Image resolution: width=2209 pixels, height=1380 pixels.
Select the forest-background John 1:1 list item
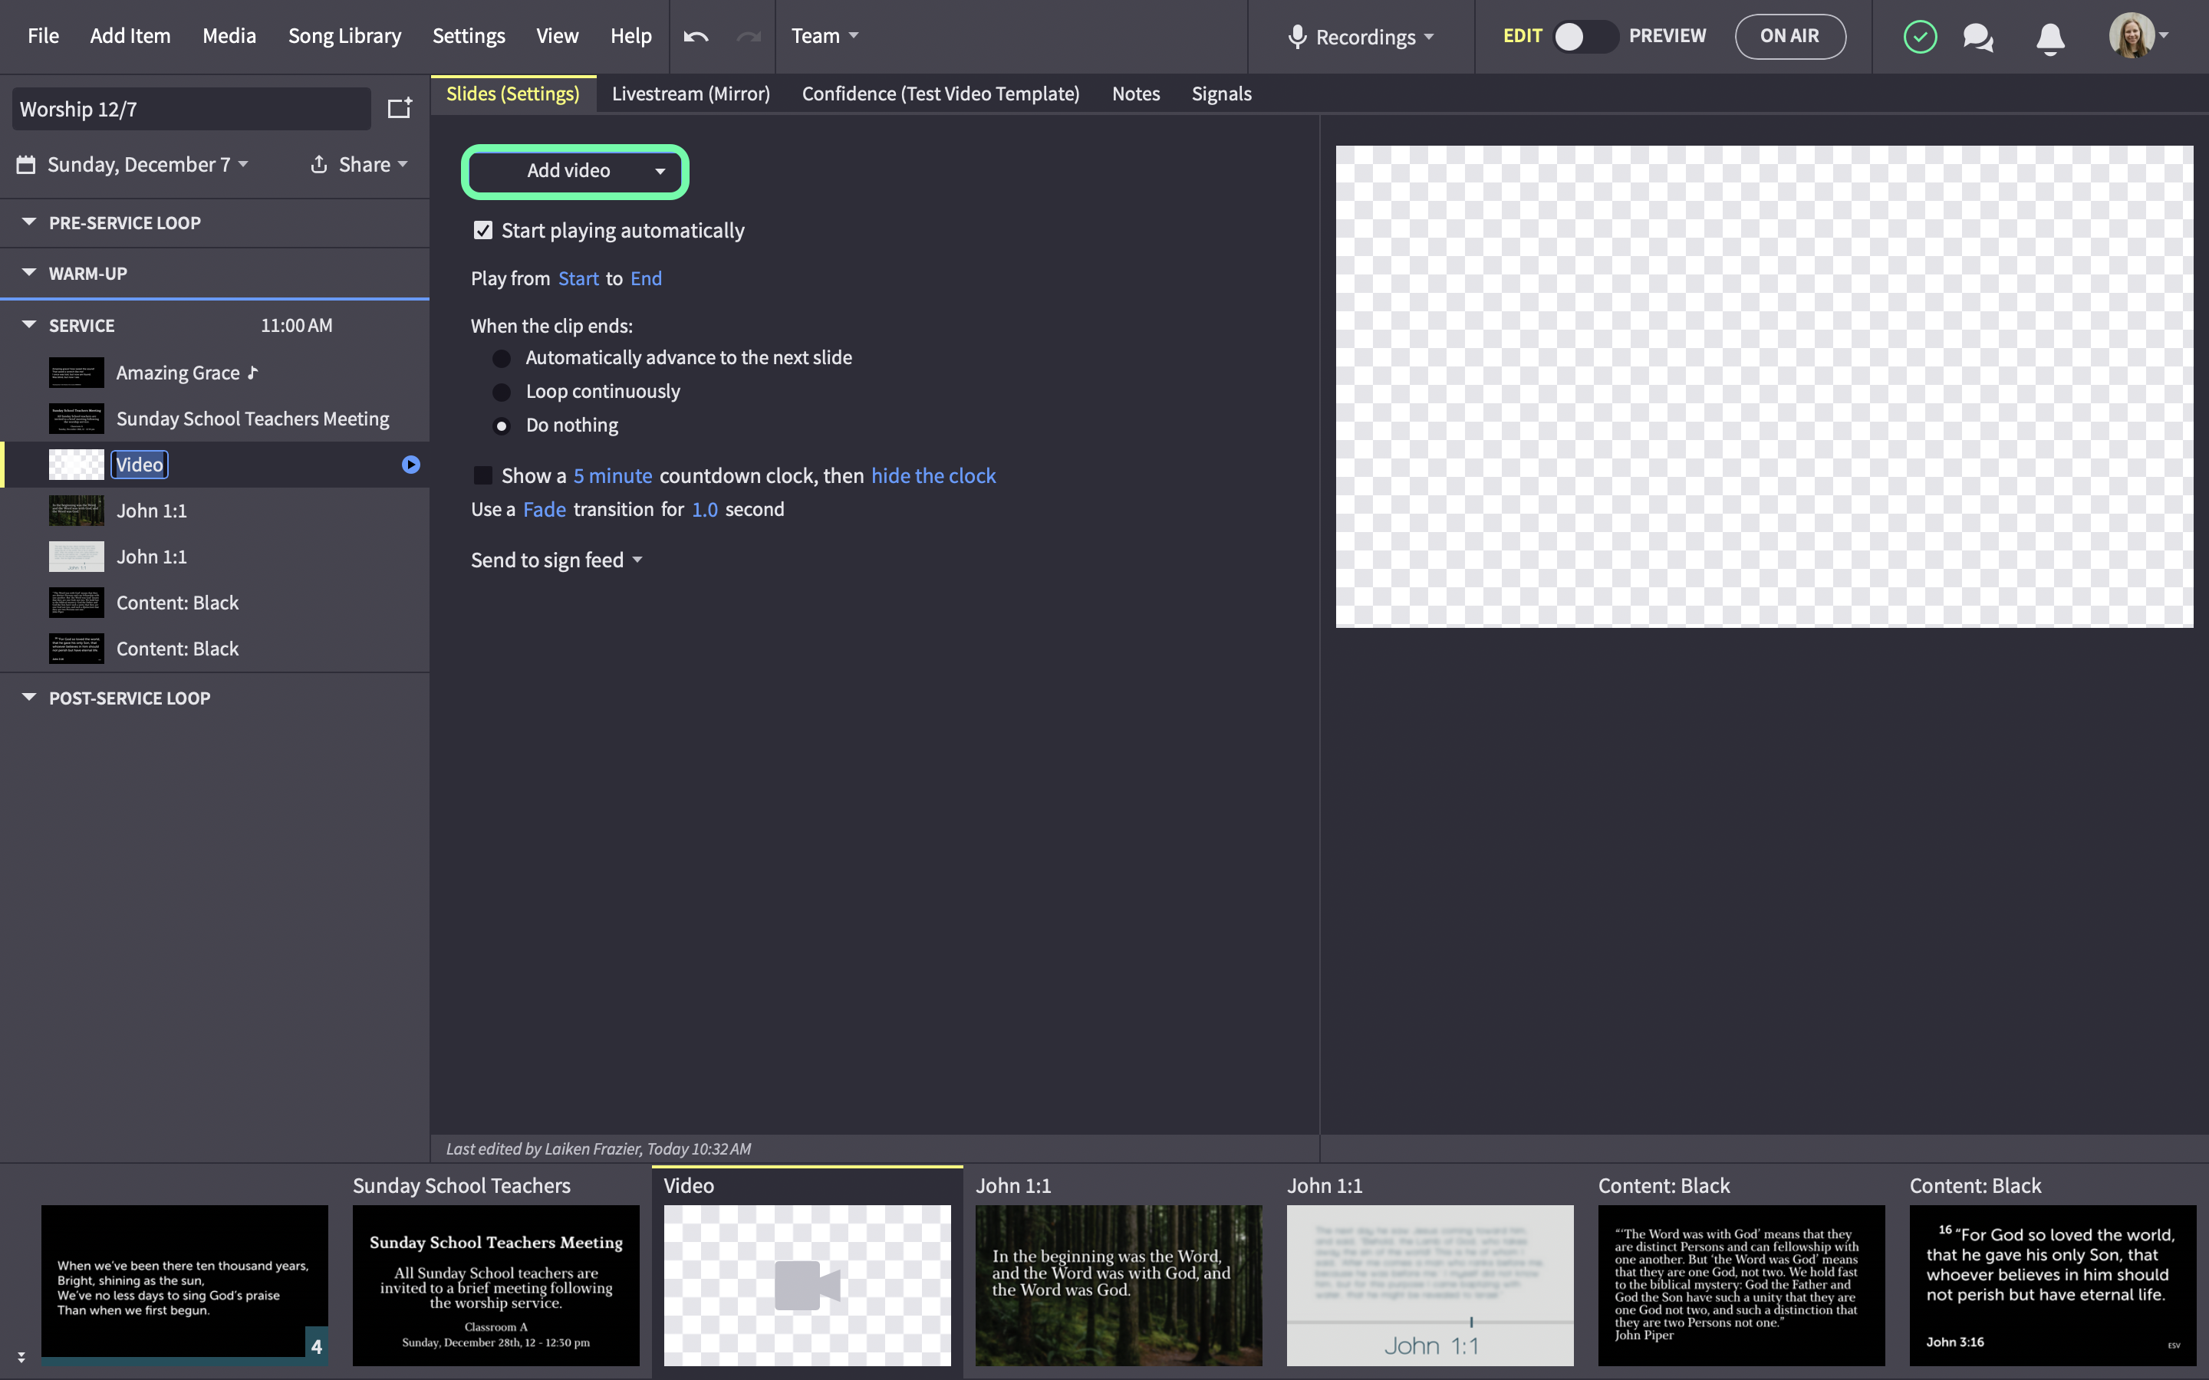click(x=215, y=511)
